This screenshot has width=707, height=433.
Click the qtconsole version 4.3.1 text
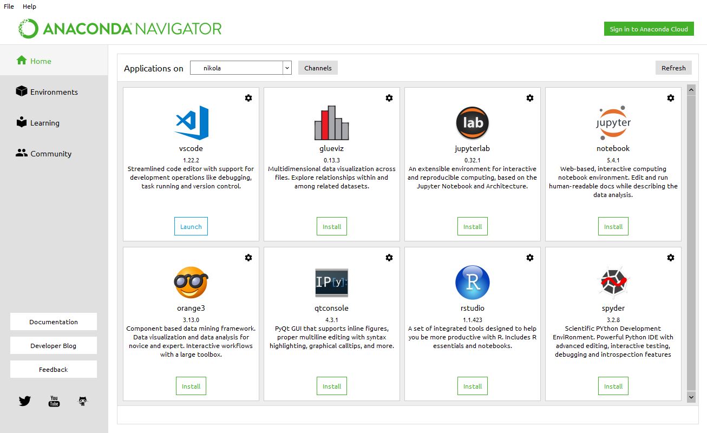[332, 319]
